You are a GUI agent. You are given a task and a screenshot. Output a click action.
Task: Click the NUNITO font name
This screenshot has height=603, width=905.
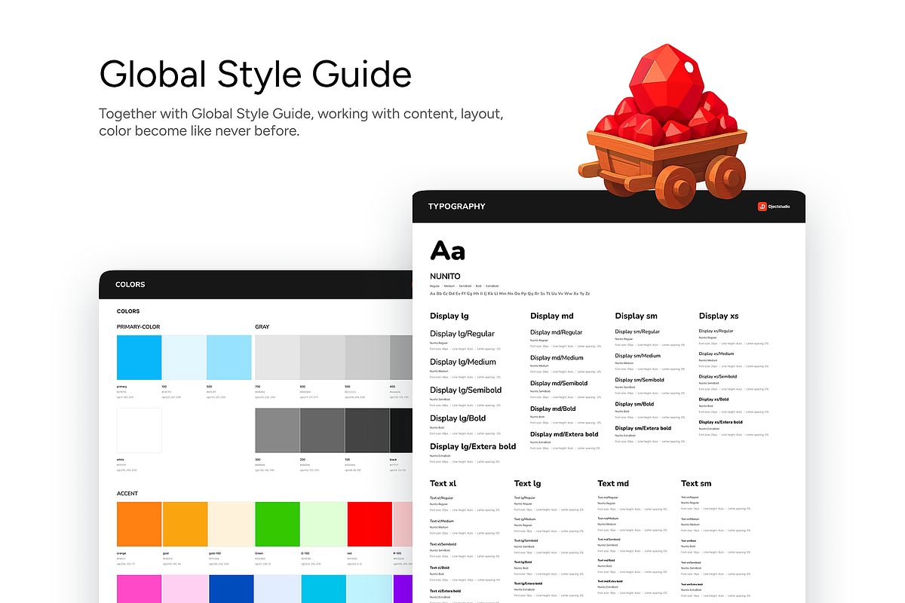pyautogui.click(x=445, y=277)
